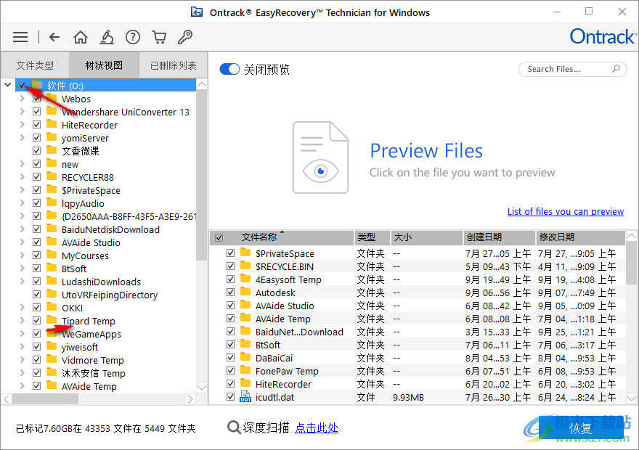Click the search magnifier icon
Image resolution: width=639 pixels, height=450 pixels.
[616, 69]
